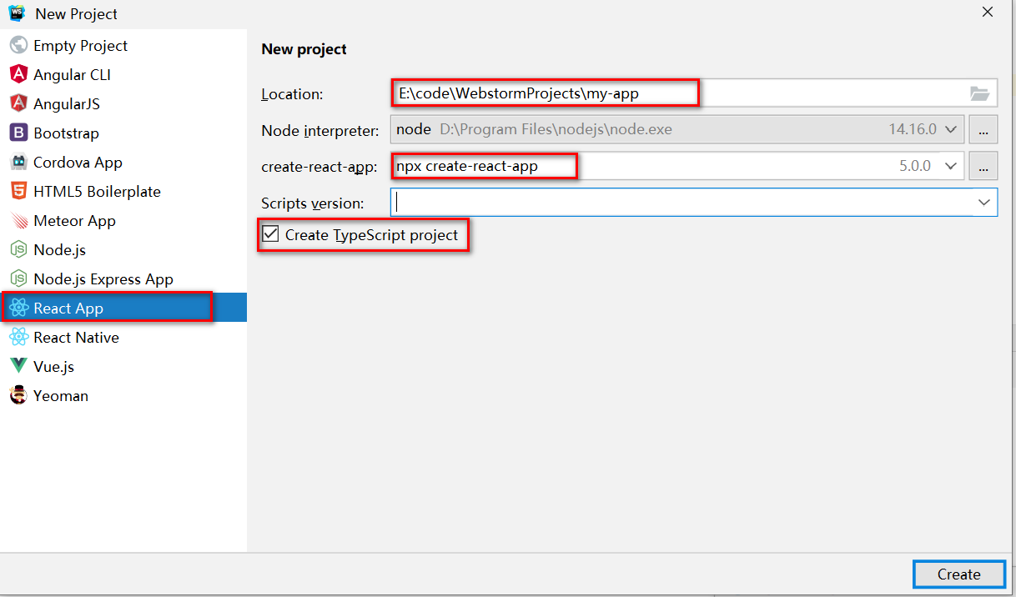Click the React App atom icon
The height and width of the screenshot is (597, 1016).
coord(18,308)
